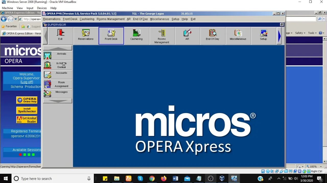327x183 pixels.
Task: Open IE Safety dropdown menu
Action: [300, 33]
